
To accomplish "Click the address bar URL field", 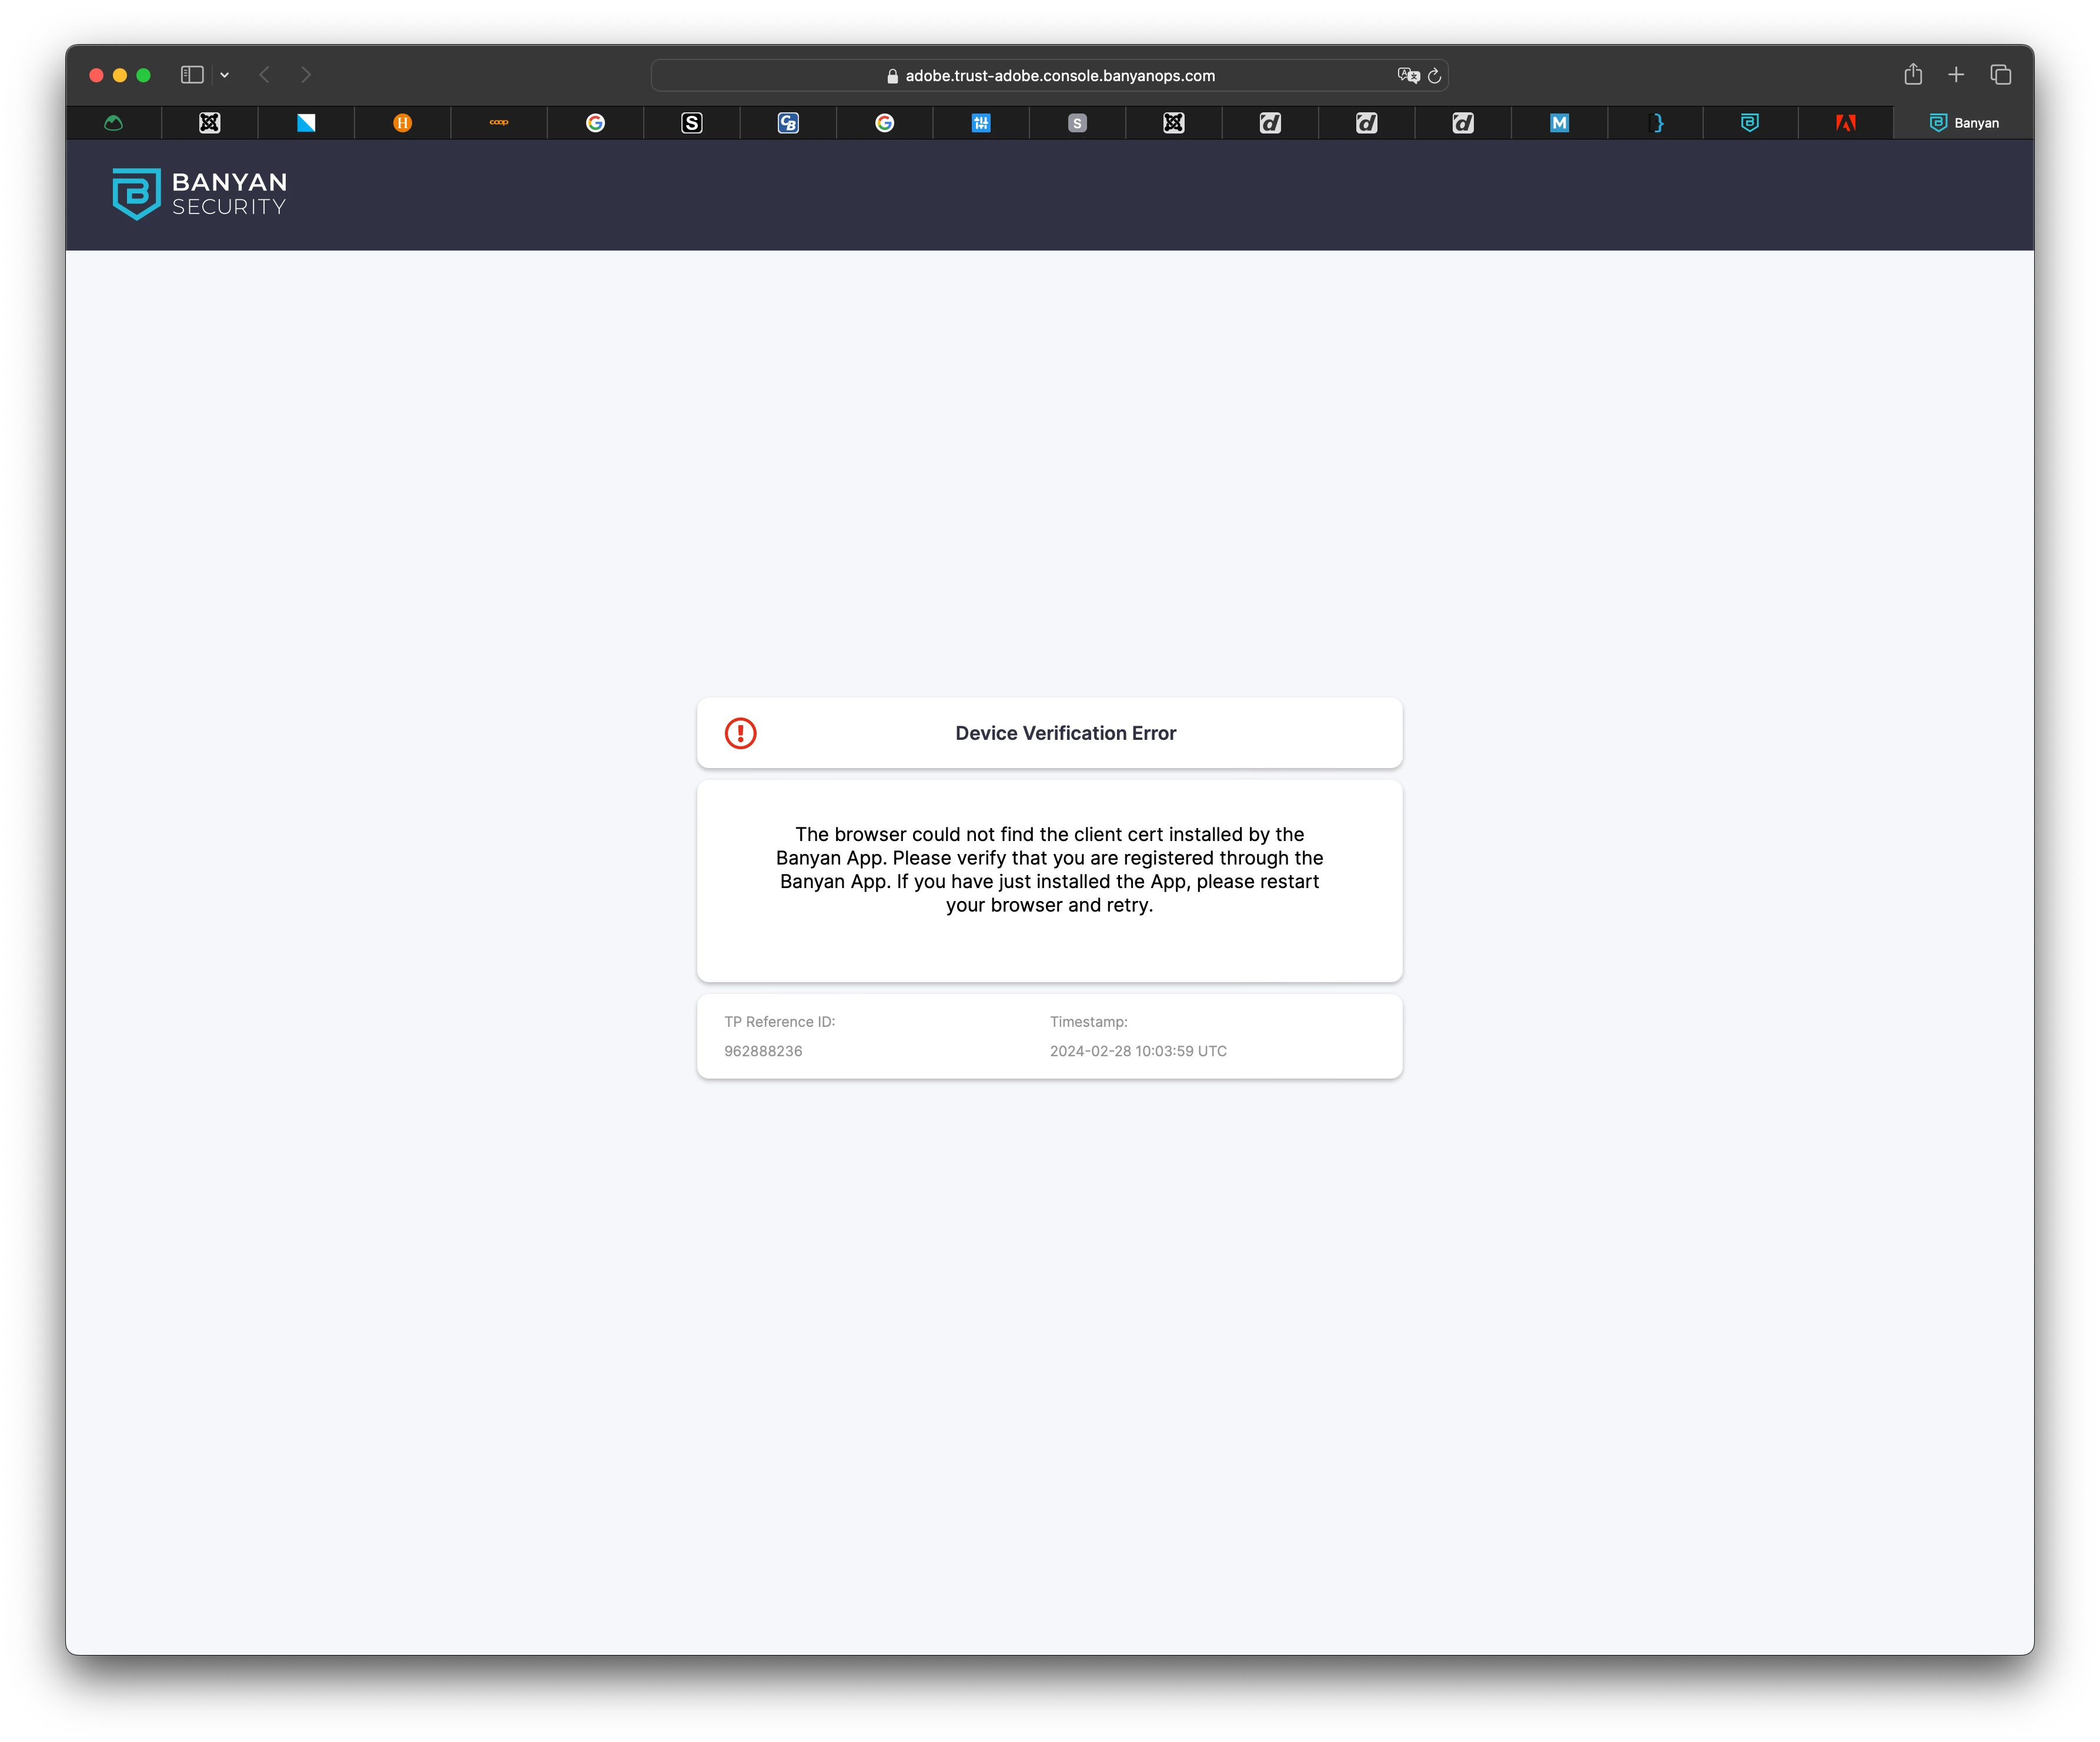I will pyautogui.click(x=1059, y=76).
